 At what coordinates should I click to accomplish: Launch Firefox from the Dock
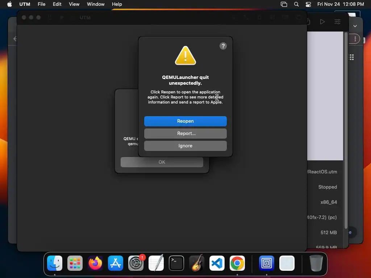[95, 263]
